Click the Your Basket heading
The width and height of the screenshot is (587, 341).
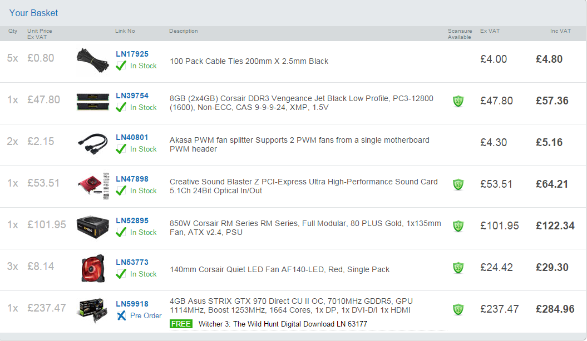click(x=34, y=13)
